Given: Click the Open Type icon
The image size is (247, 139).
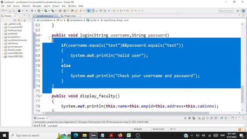Looking at the screenshot, I should click(72, 11).
